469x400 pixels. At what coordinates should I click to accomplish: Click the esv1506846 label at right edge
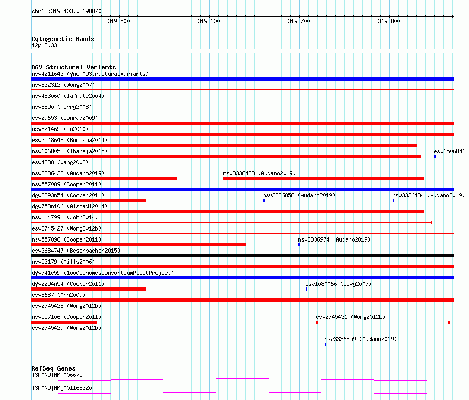coord(450,151)
